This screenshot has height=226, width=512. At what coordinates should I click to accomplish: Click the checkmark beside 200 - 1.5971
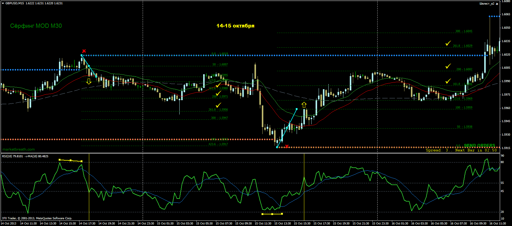(218, 93)
